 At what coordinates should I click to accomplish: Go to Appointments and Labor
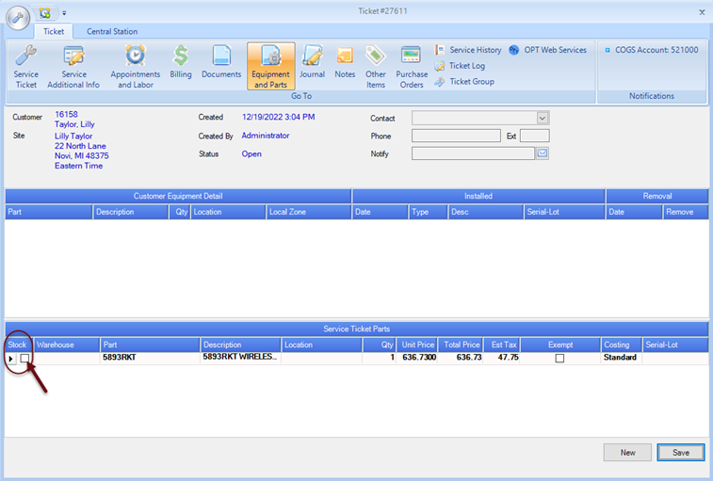(x=135, y=65)
